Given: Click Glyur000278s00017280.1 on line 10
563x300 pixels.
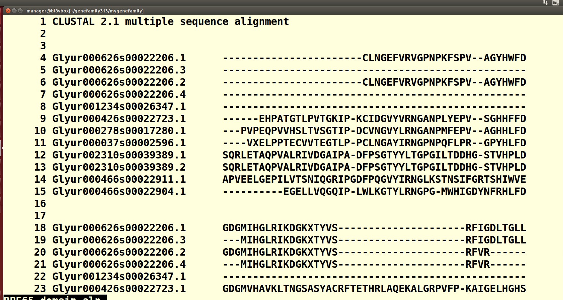Looking at the screenshot, I should pyautogui.click(x=119, y=131).
